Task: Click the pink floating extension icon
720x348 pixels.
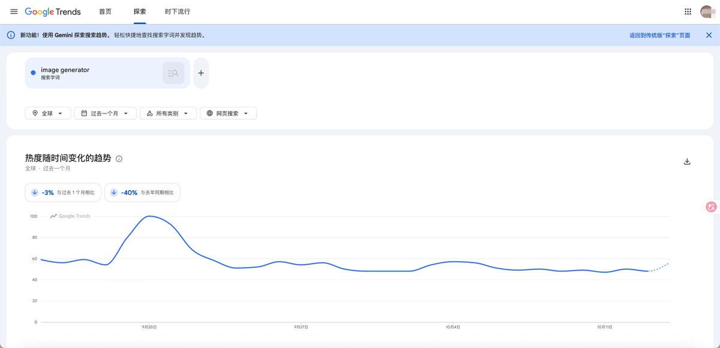Action: tap(712, 207)
